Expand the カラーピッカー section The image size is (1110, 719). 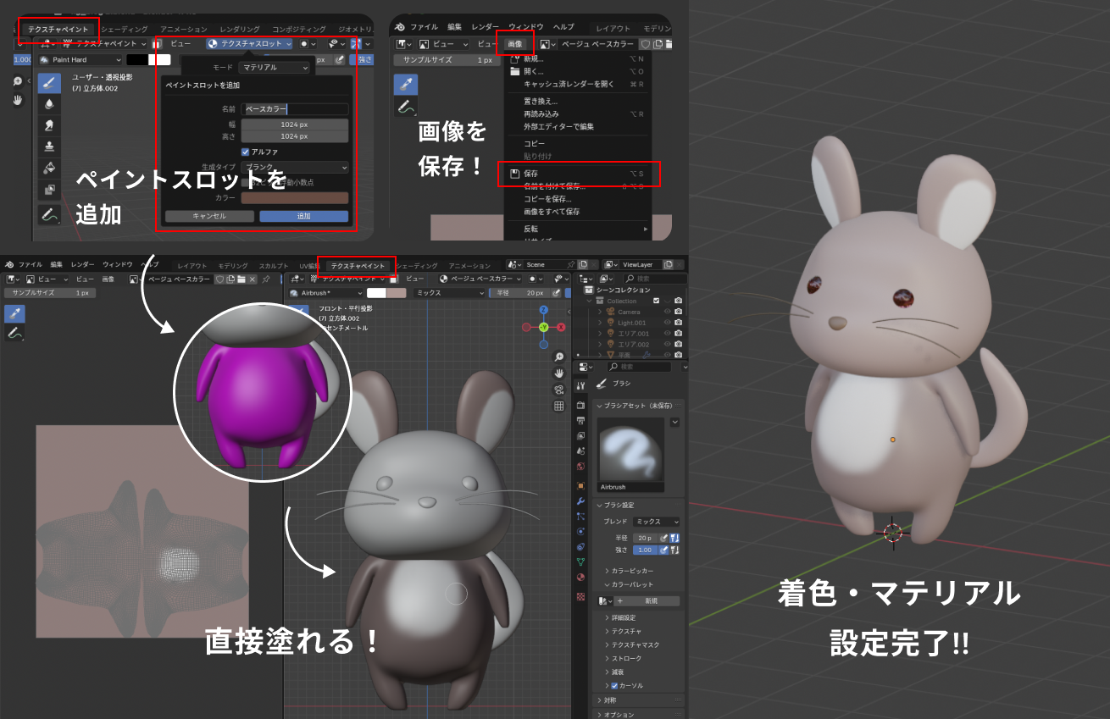pos(632,571)
